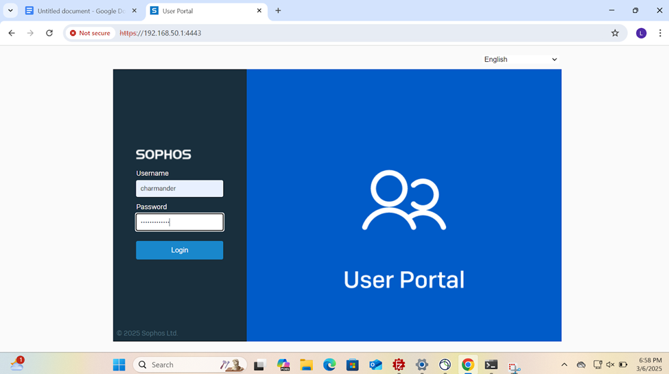The height and width of the screenshot is (374, 669).
Task: Open Settings gear from taskbar
Action: click(421, 364)
